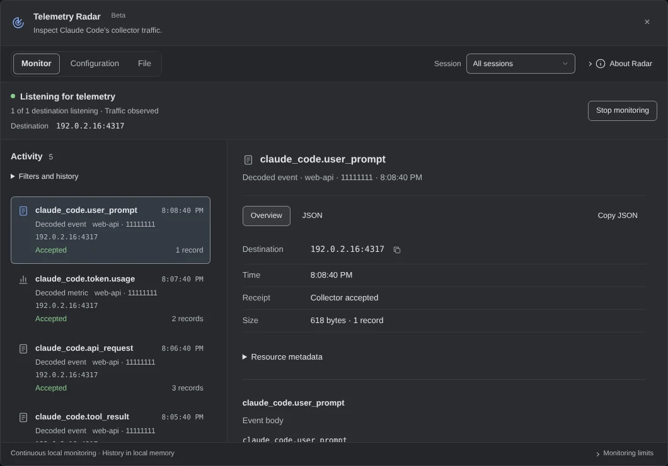Click the Beta label
The height and width of the screenshot is (466, 668).
(118, 15)
